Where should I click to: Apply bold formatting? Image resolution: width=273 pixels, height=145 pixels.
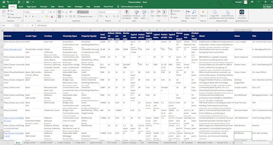pos(26,16)
